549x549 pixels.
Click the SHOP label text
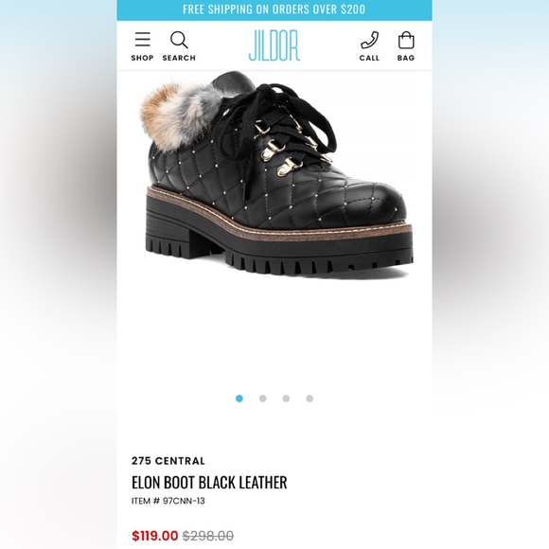[x=143, y=58]
